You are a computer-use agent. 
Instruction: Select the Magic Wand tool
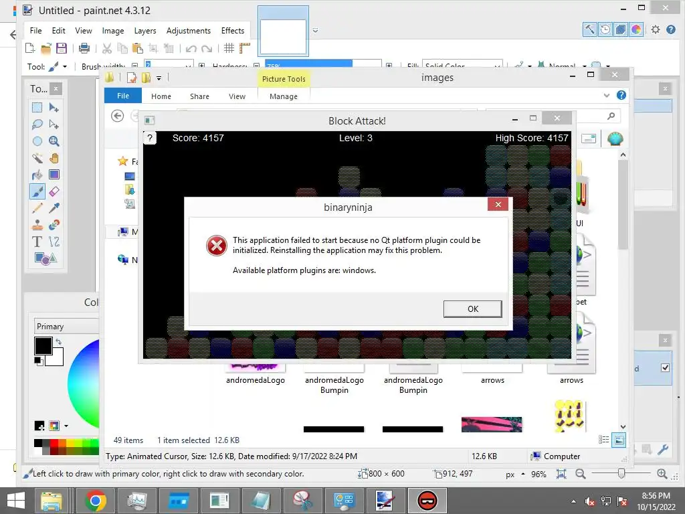37,158
